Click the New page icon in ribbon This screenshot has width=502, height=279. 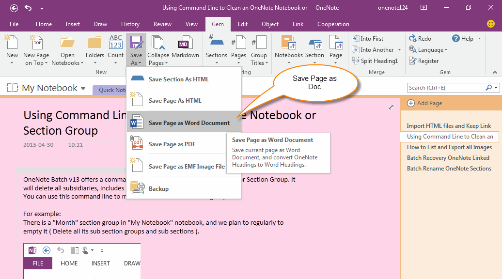pyautogui.click(x=12, y=42)
